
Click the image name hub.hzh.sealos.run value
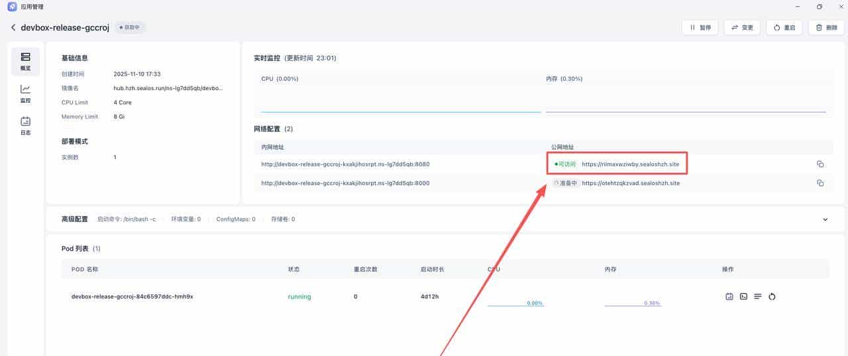[x=169, y=88]
